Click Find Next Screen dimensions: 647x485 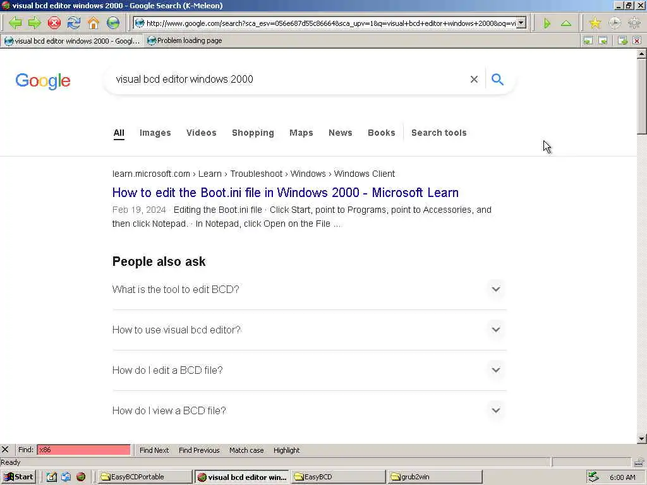coord(154,450)
